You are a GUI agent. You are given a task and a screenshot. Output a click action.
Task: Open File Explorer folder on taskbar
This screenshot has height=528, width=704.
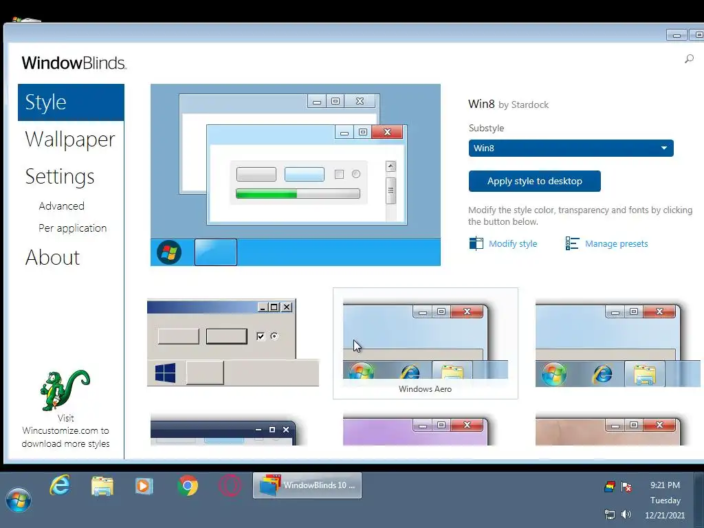point(102,486)
